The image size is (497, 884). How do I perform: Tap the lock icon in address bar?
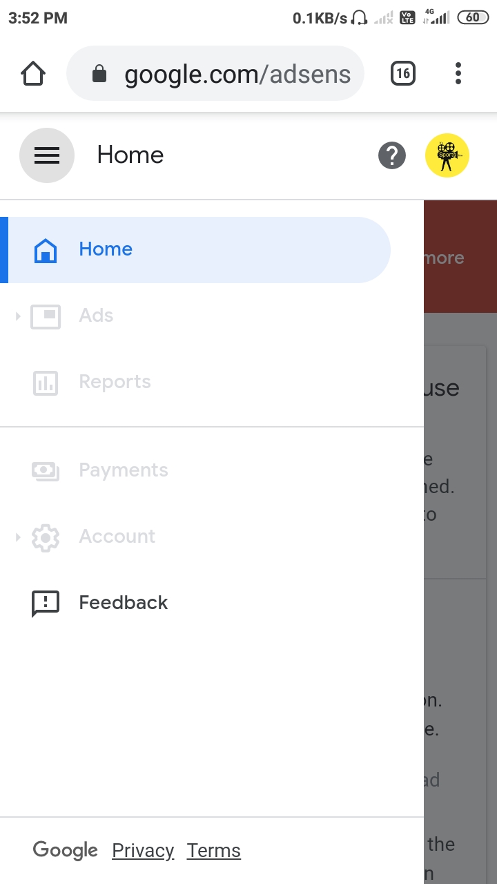point(99,73)
